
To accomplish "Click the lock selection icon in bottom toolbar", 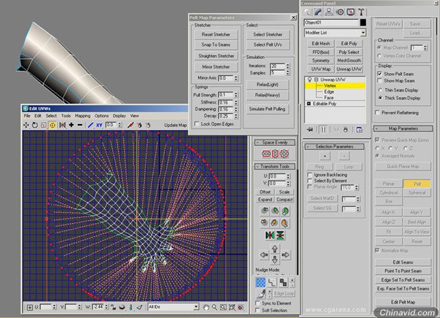I will (113, 307).
